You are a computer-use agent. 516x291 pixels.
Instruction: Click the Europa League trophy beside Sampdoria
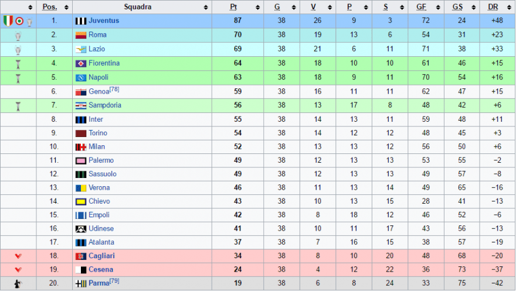point(18,106)
